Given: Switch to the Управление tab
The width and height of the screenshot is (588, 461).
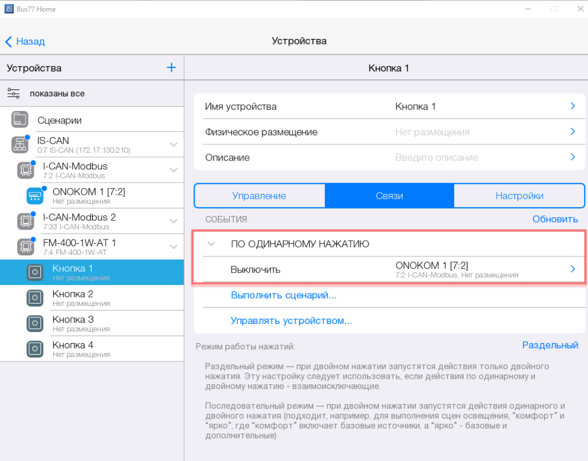Looking at the screenshot, I should pyautogui.click(x=259, y=196).
